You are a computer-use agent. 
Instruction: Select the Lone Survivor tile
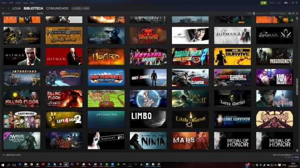pos(232,119)
